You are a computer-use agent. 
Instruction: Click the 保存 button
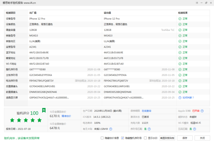click(x=185, y=138)
